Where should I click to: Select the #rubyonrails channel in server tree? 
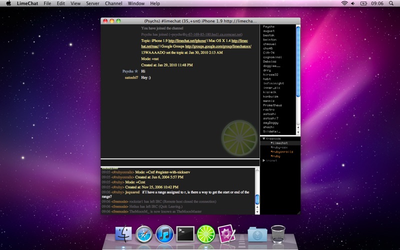click(x=281, y=151)
